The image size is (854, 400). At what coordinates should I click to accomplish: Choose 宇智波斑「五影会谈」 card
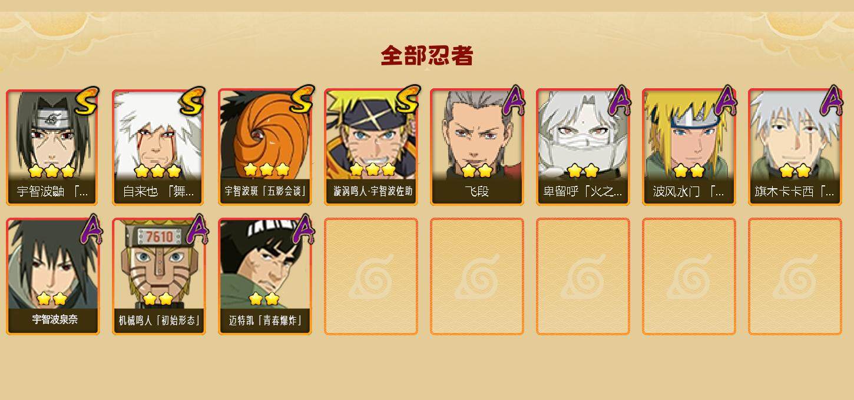265,147
